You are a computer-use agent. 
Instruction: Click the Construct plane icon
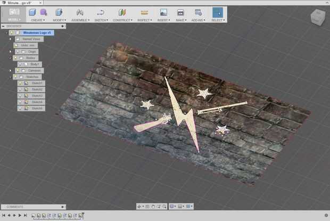(x=122, y=12)
